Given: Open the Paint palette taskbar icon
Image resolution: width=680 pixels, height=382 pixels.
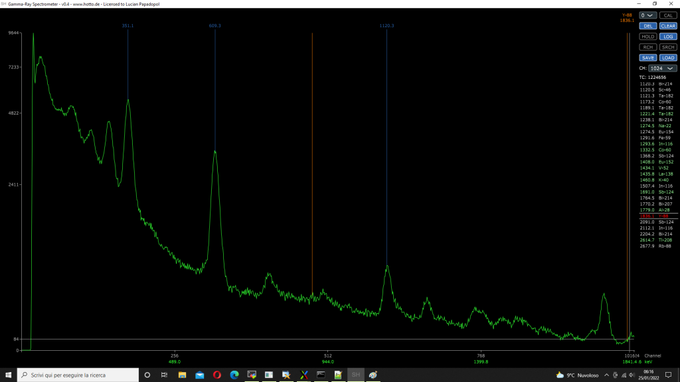Looking at the screenshot, I should click(373, 375).
